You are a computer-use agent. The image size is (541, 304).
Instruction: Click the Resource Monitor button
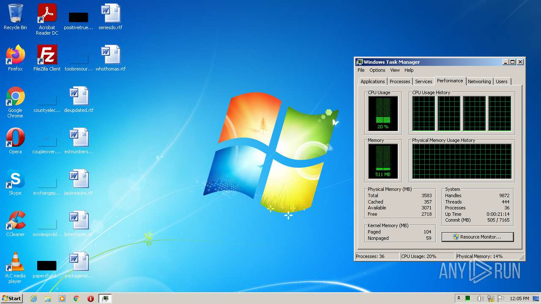coord(478,237)
